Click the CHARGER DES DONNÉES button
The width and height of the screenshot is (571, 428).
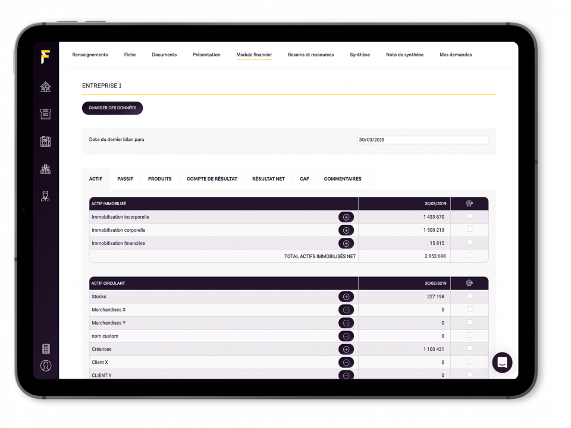tap(112, 108)
